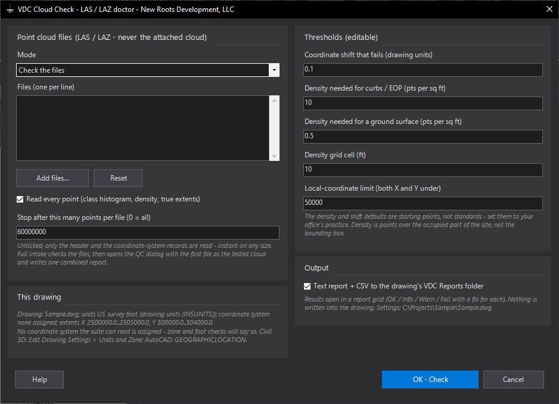Screen dimensions: 559x404
Task: Click 'Stop after this many points per file' label
Action: pos(84,217)
